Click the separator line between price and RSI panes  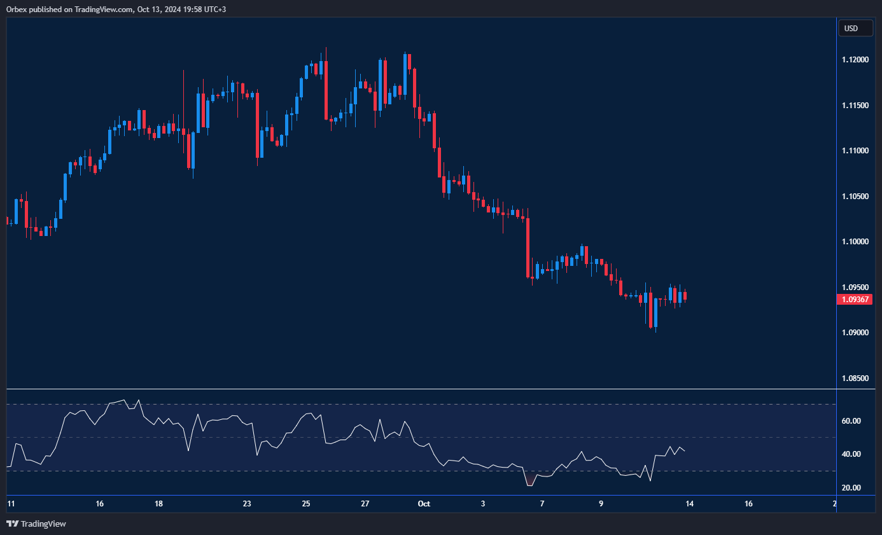(x=420, y=389)
